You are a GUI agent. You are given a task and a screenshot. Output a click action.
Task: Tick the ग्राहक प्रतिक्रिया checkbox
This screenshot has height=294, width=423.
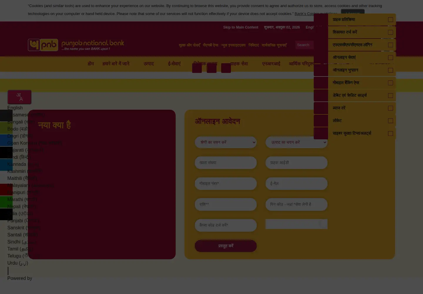pos(390,20)
